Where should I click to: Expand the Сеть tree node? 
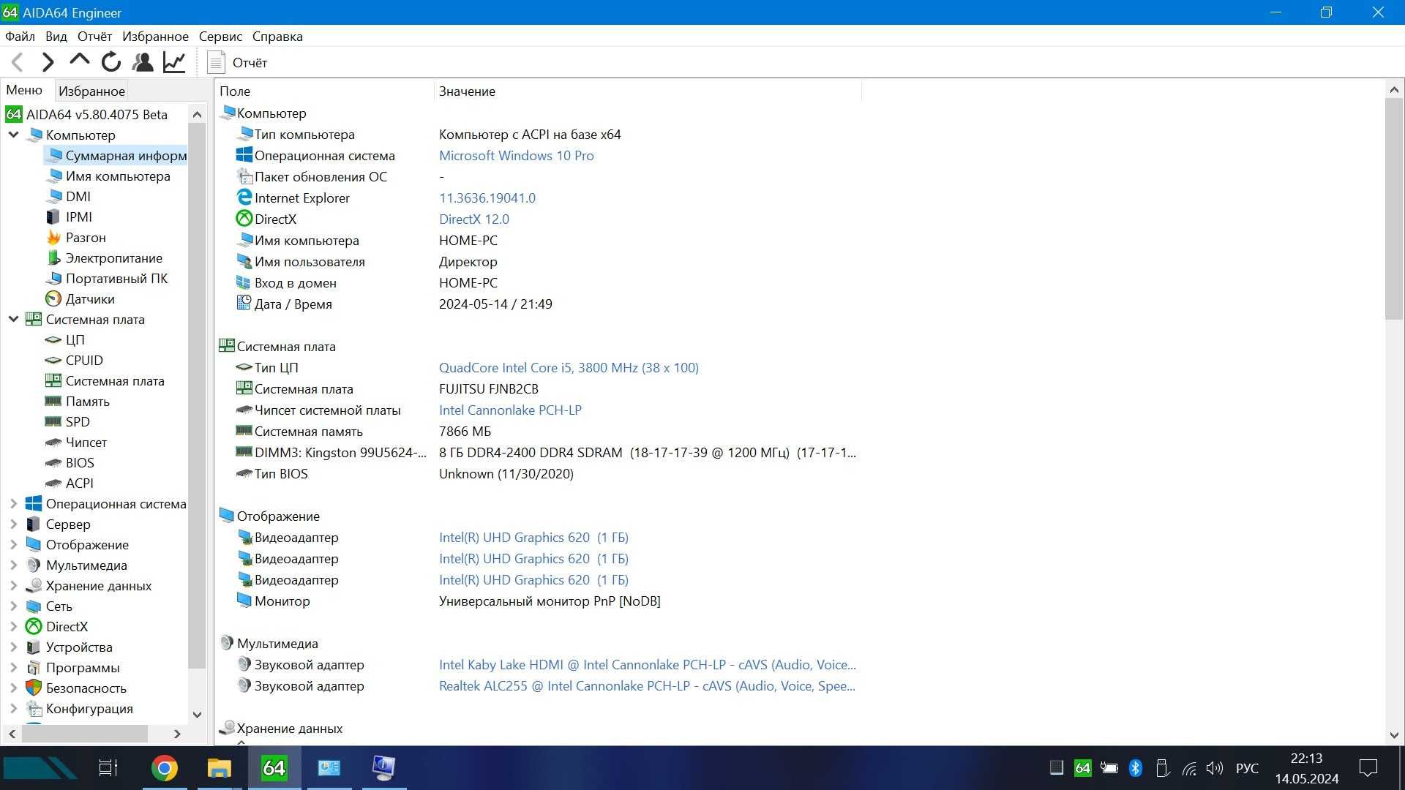13,606
